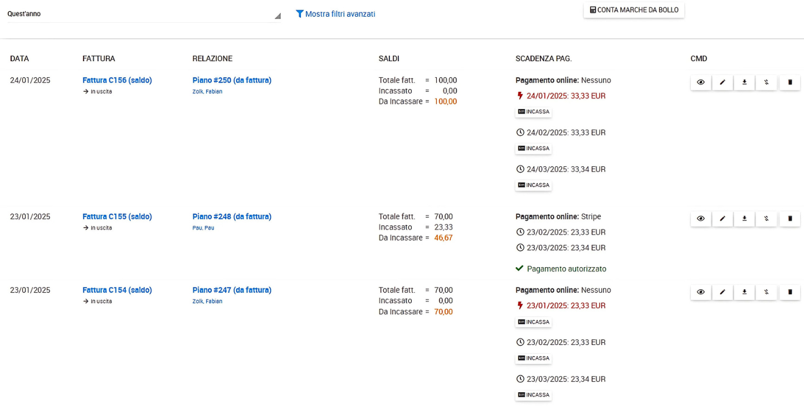
Task: Collect the 24/01/2025 installment with INCASSA
Action: click(x=533, y=112)
